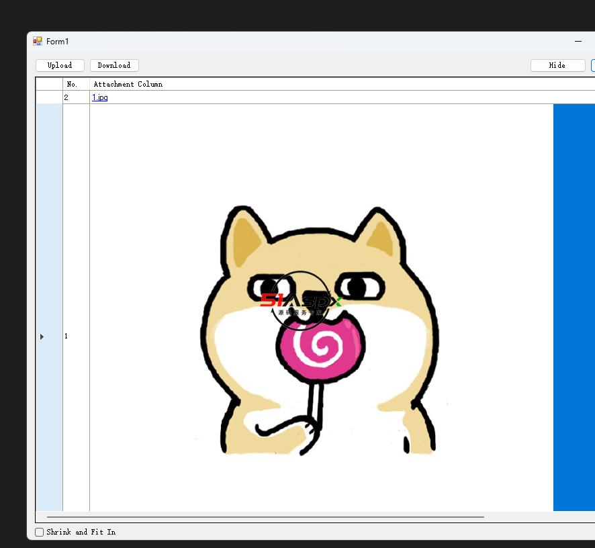Click the 51ASPX watermark logo

301,302
